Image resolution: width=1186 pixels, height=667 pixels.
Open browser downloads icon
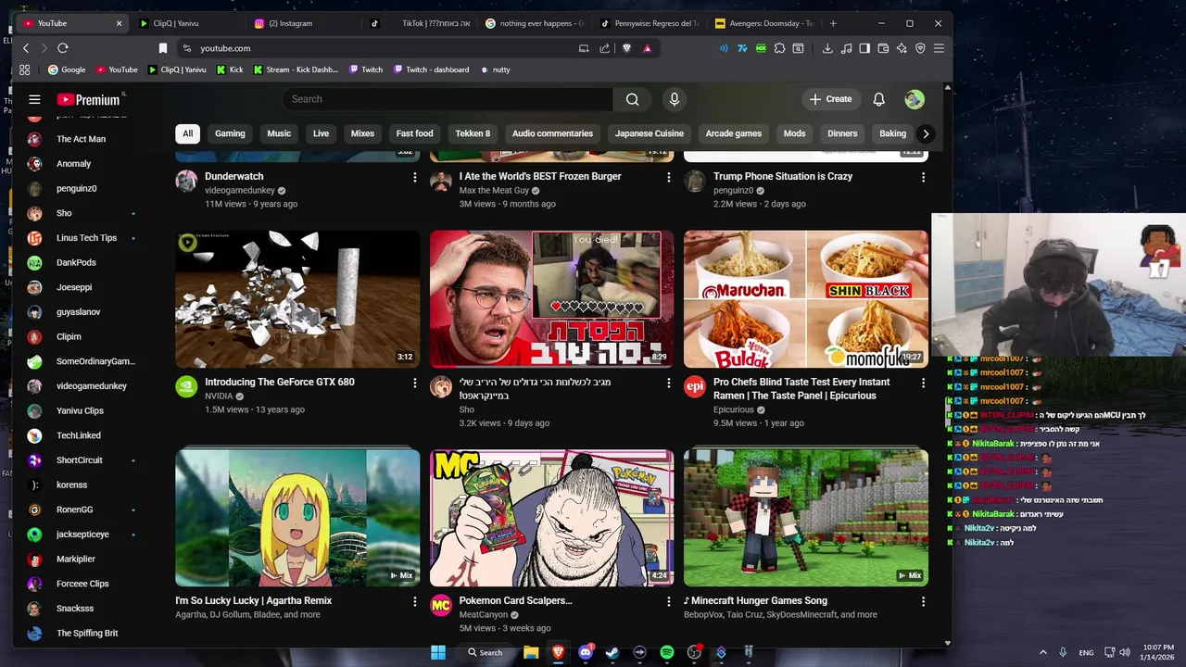pos(827,48)
